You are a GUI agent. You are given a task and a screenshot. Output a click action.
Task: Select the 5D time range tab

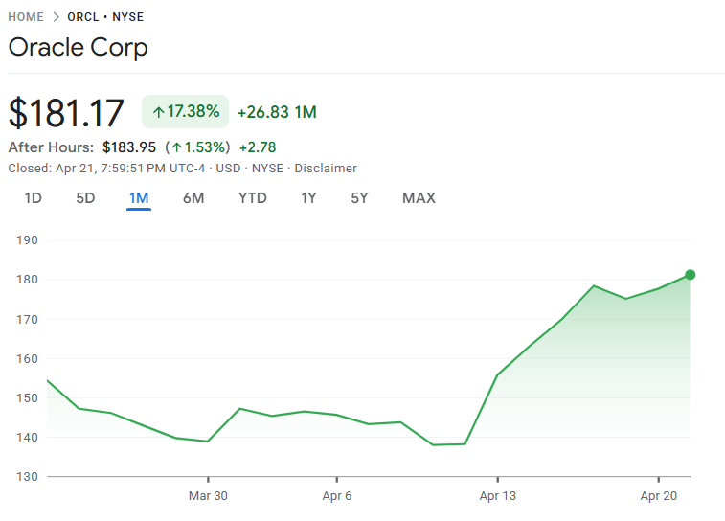[x=85, y=198]
